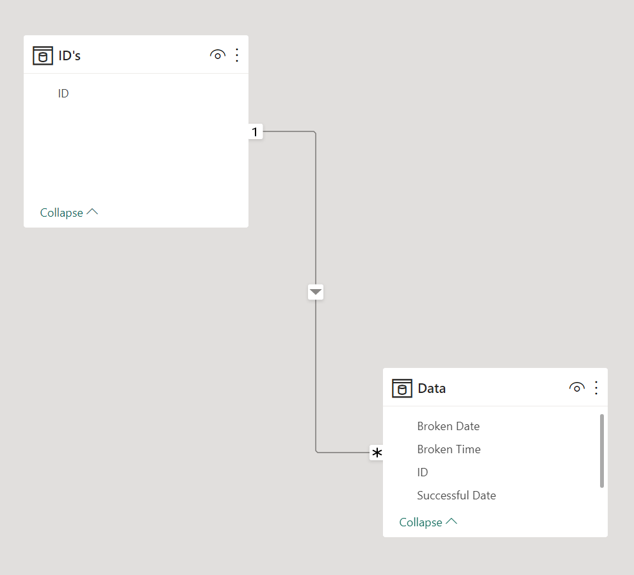The height and width of the screenshot is (575, 634).
Task: Click the ID's table icon
Action: (43, 55)
